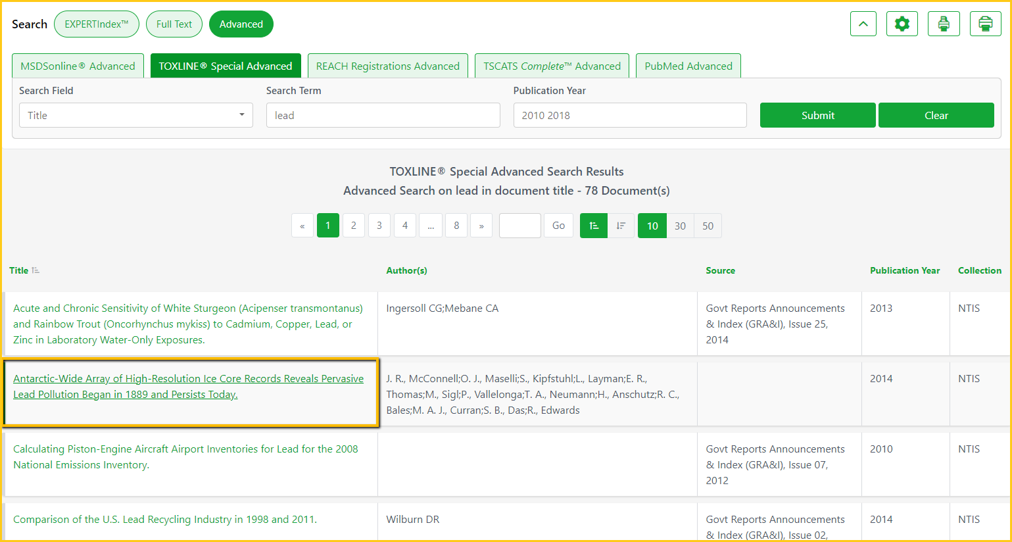Expand the ellipsis page range in the pagination
1012x542 pixels.
(431, 226)
